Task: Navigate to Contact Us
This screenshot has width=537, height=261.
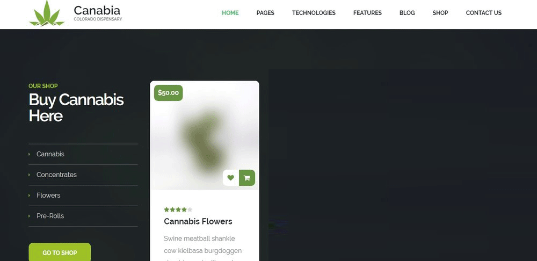Action: click(x=484, y=13)
